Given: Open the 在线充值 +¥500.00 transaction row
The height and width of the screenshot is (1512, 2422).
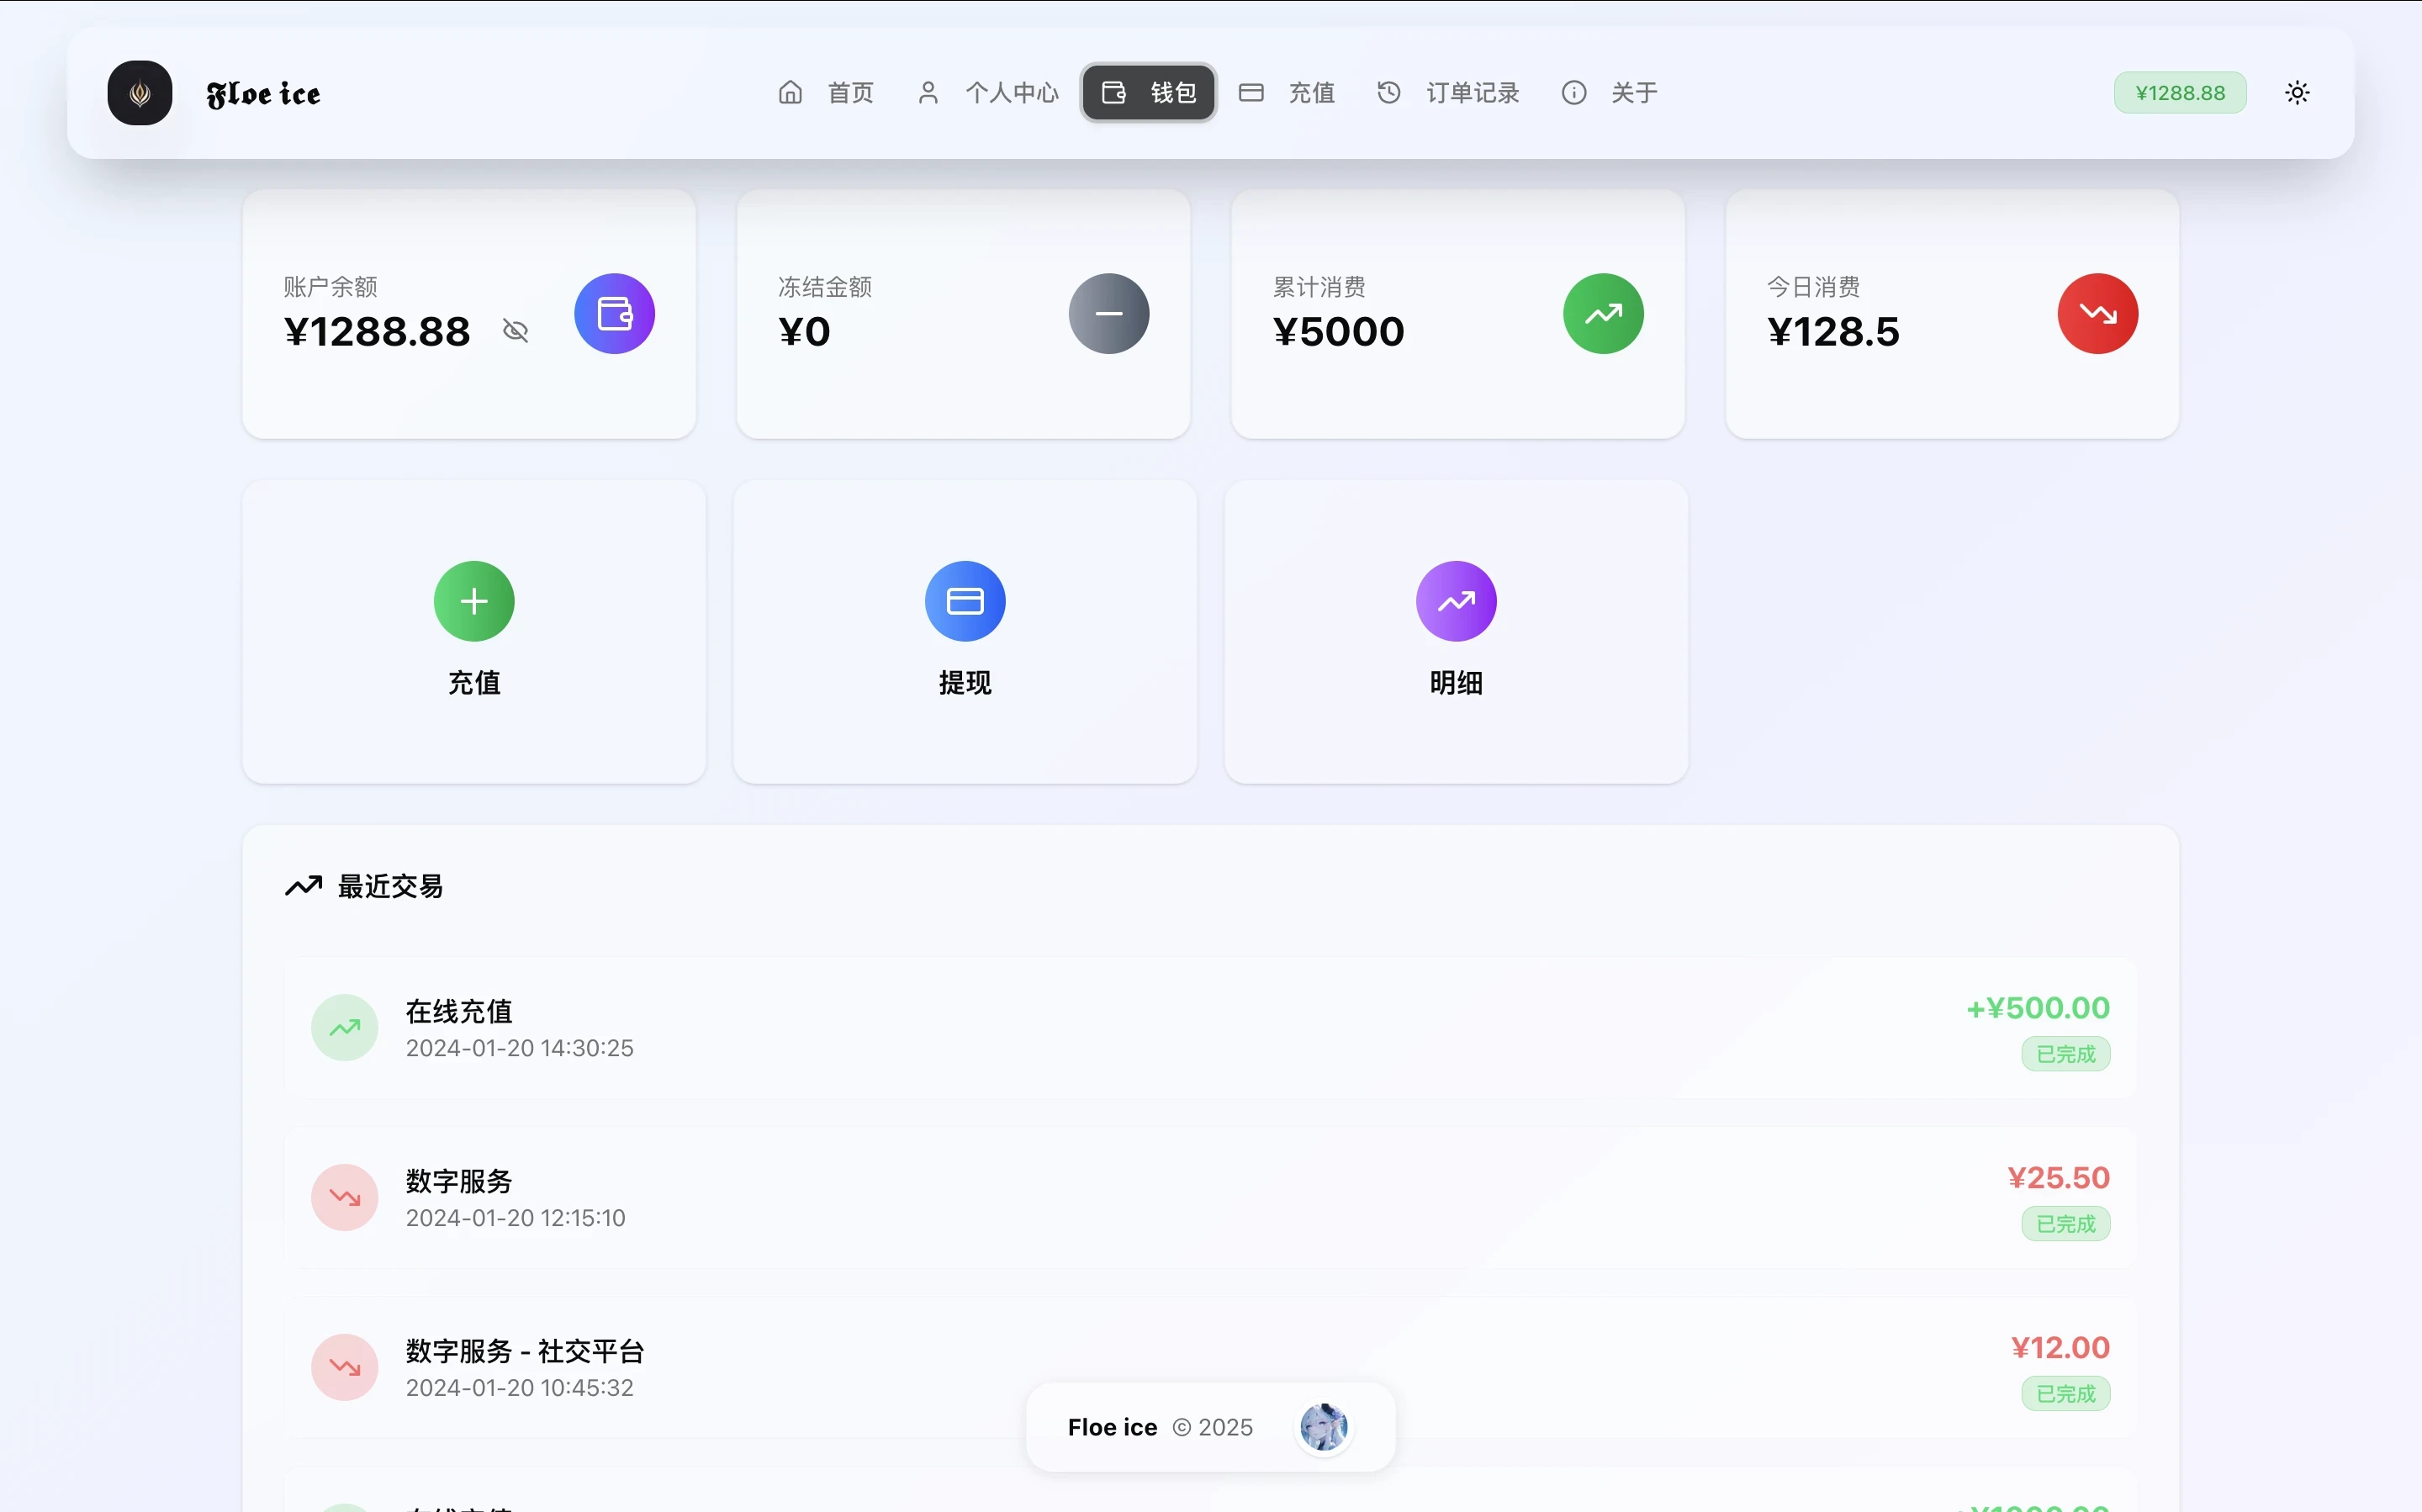Looking at the screenshot, I should pos(1210,1028).
